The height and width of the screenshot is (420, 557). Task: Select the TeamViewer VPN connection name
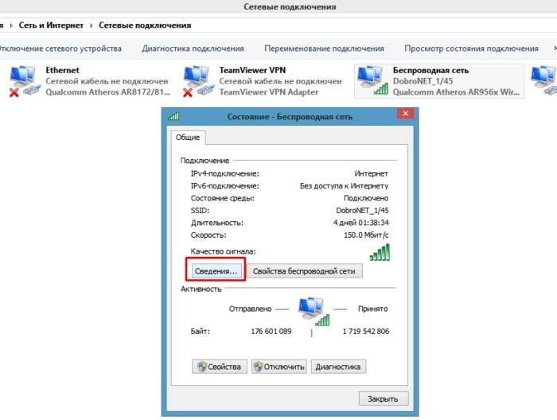(252, 70)
